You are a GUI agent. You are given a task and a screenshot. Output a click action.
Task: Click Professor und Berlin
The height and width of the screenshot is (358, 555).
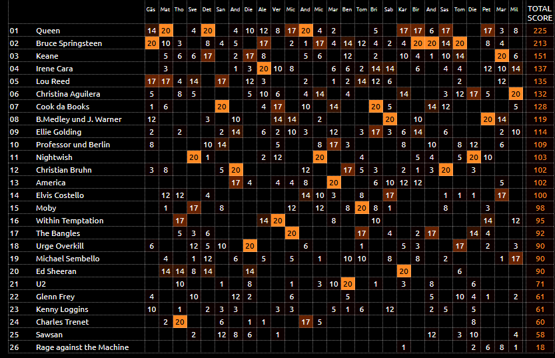(73, 145)
